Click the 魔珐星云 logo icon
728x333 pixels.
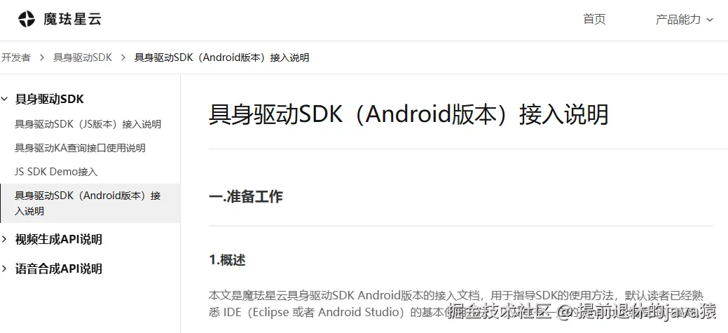[x=27, y=19]
